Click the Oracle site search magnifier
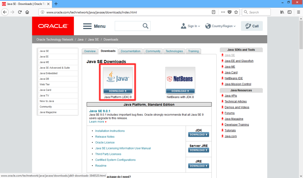The width and height of the screenshot is (303, 178). (146, 26)
